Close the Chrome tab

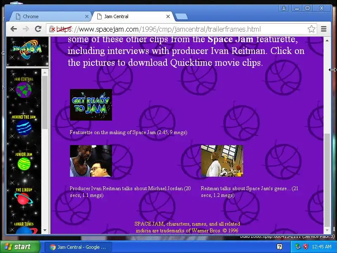[86, 16]
